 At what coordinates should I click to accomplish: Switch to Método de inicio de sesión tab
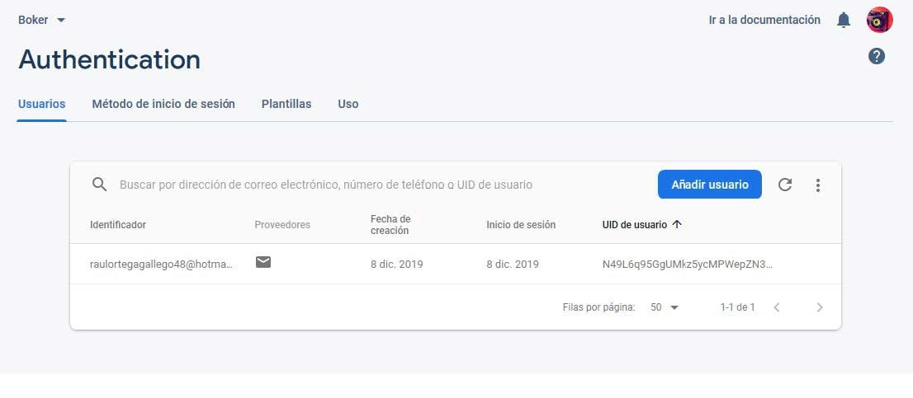click(163, 104)
